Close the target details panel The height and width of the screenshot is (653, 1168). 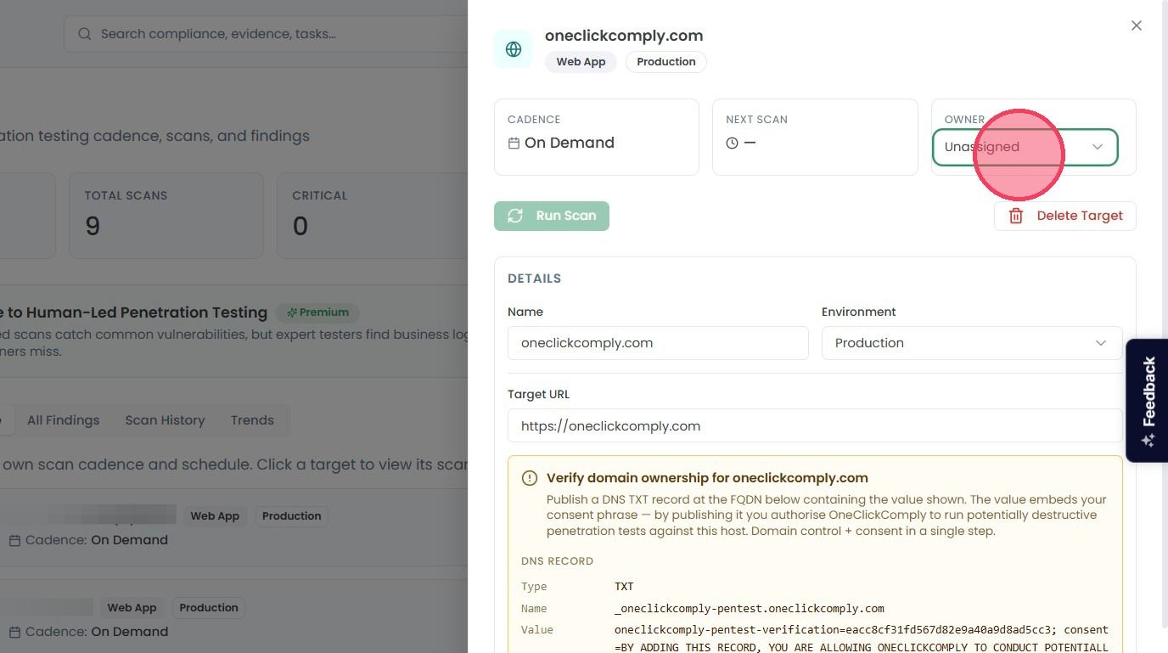(x=1137, y=25)
